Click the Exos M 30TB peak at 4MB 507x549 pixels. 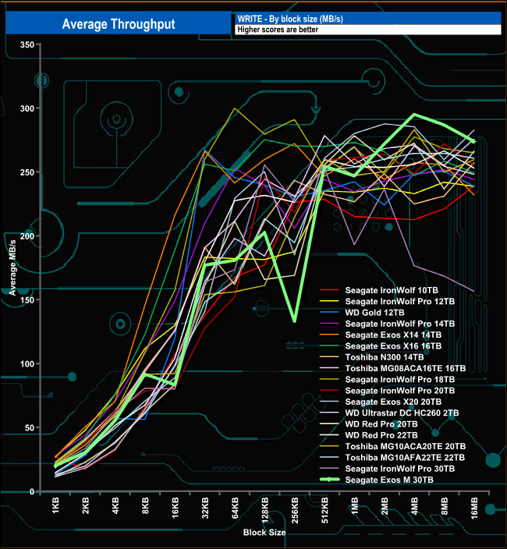414,115
